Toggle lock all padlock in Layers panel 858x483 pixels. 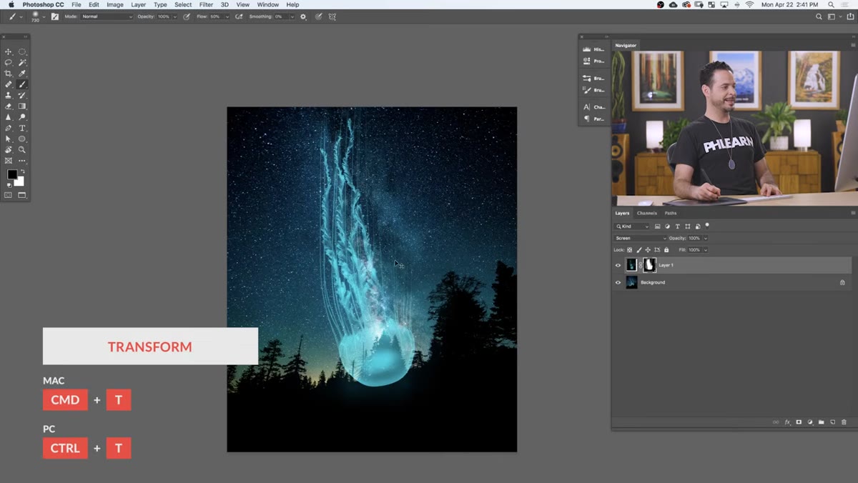coord(666,250)
